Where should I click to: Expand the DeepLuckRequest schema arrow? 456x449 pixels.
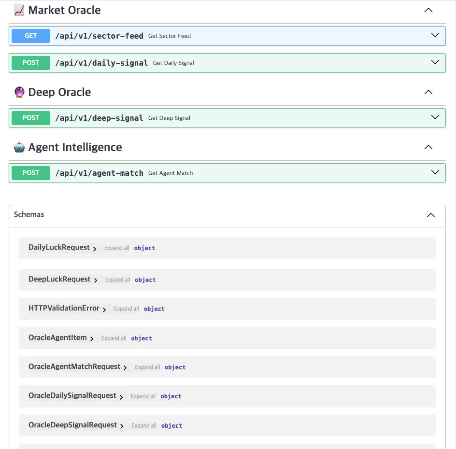(95, 281)
